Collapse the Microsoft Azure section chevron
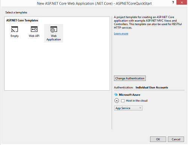Screen dimensions: 188x145 point(117,100)
